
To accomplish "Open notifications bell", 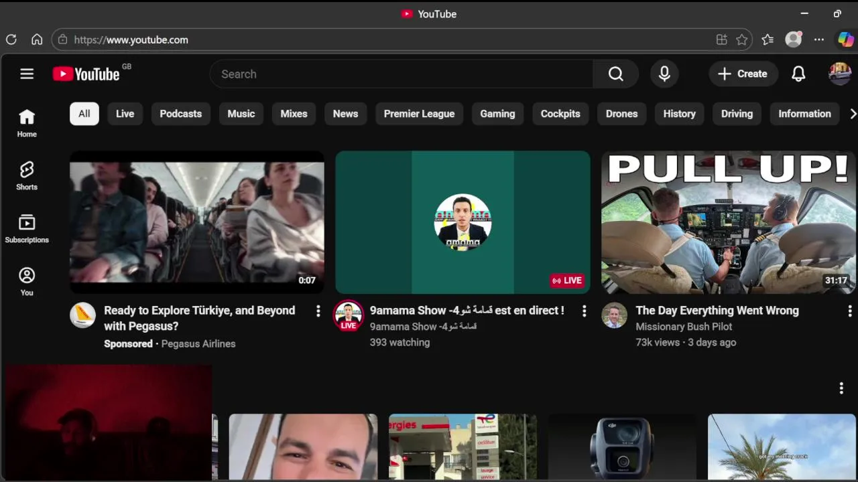I will [798, 74].
